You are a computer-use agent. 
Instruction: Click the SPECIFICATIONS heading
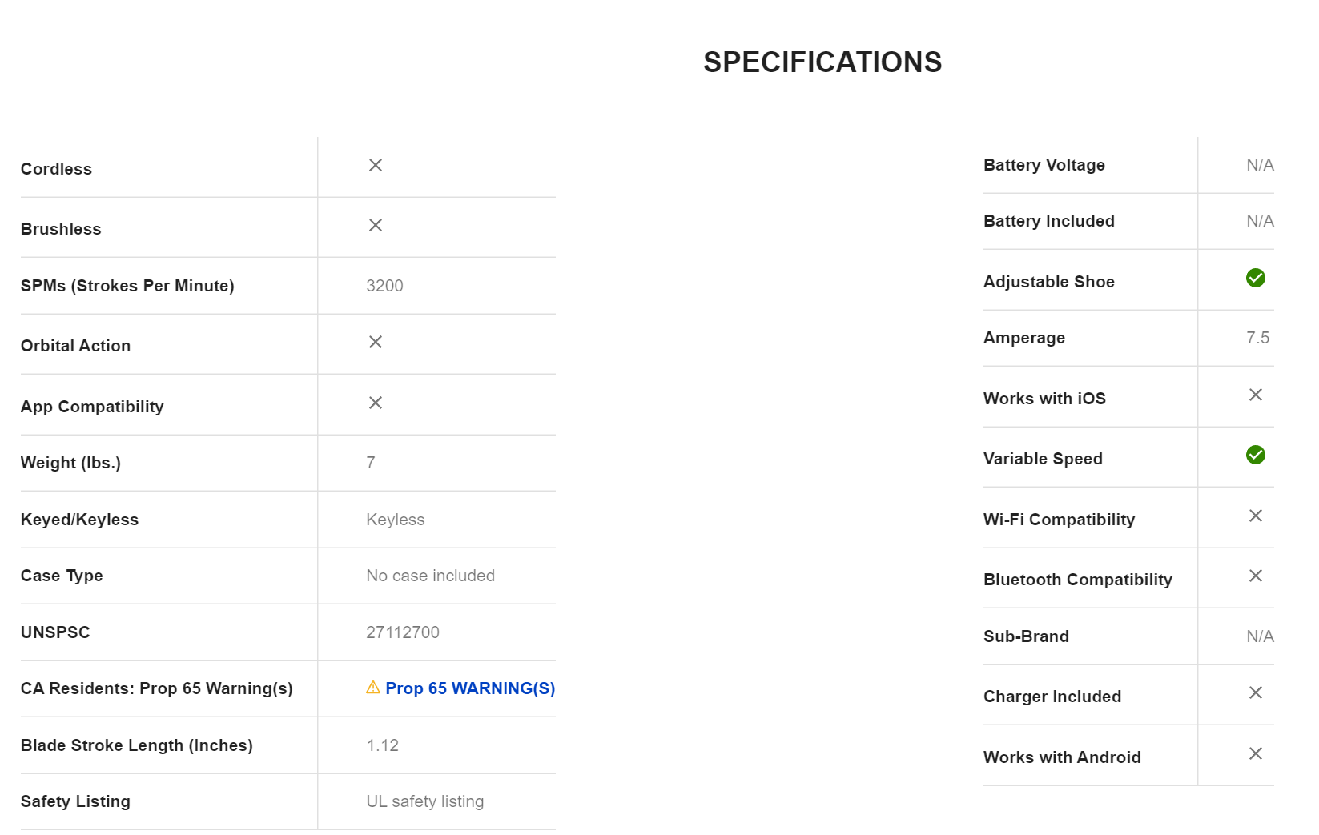822,62
